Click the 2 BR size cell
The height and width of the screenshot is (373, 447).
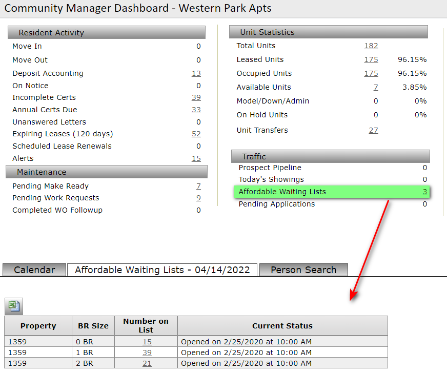tap(93, 363)
